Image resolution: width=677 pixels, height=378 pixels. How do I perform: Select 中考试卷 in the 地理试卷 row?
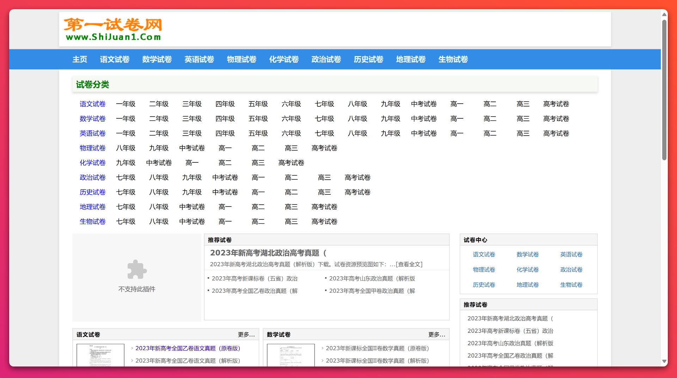pos(192,207)
